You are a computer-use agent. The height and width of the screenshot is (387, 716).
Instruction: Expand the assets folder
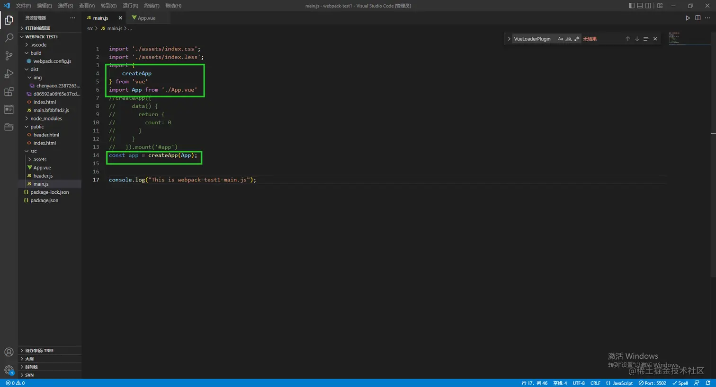(50, 159)
